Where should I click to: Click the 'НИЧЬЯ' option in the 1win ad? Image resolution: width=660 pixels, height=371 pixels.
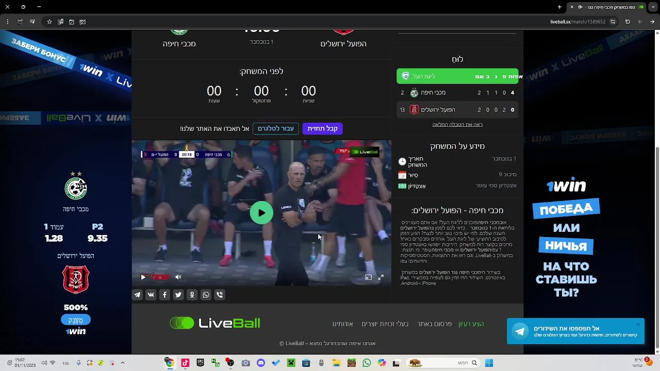tap(566, 246)
